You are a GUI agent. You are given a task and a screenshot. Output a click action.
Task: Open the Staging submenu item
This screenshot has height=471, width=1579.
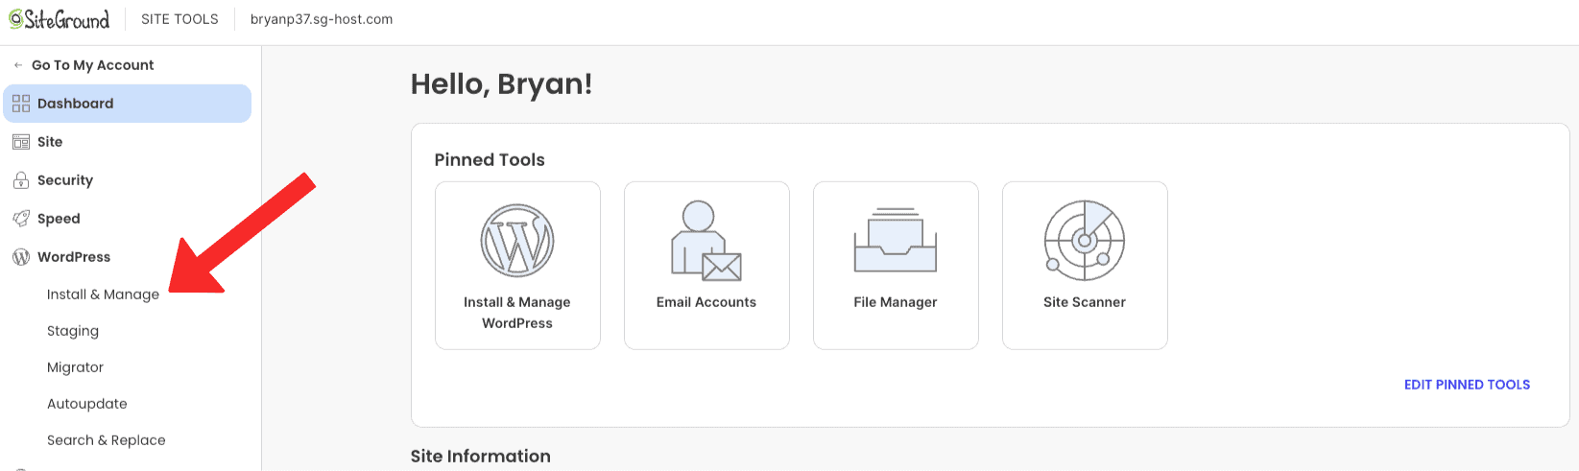click(73, 331)
